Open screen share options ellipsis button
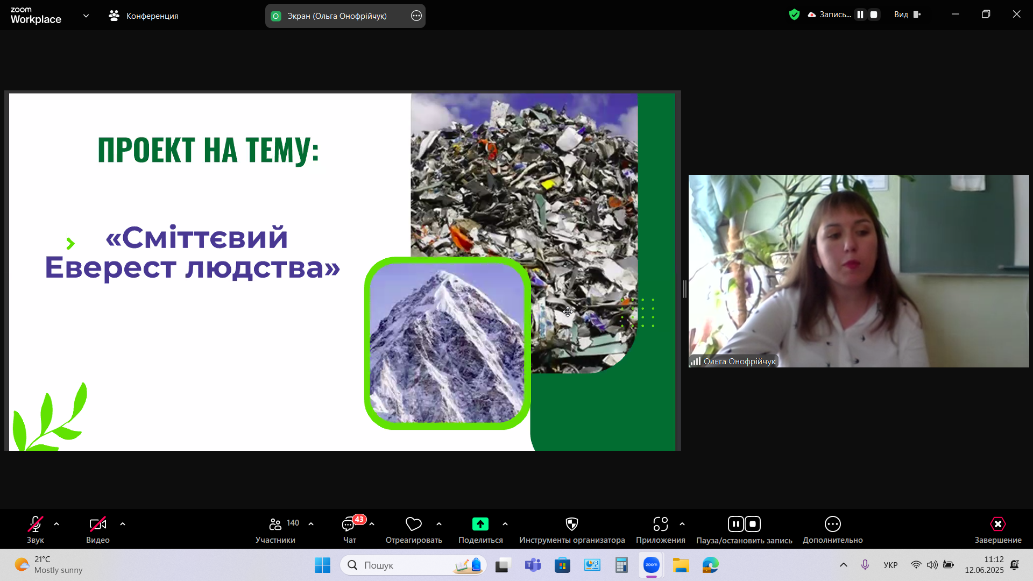The width and height of the screenshot is (1033, 581). point(416,16)
